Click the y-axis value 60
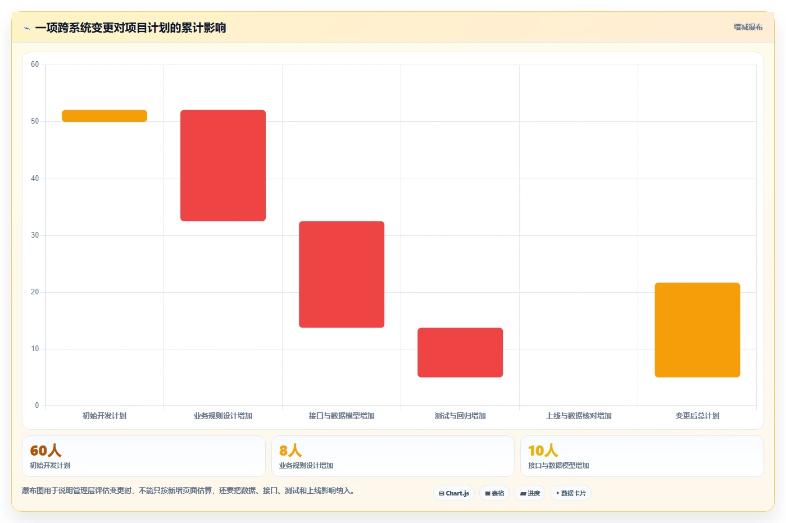This screenshot has width=786, height=523. [35, 65]
